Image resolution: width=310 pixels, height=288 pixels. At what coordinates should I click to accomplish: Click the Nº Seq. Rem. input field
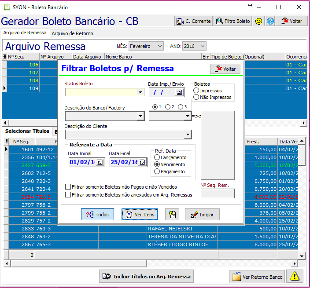218,193
